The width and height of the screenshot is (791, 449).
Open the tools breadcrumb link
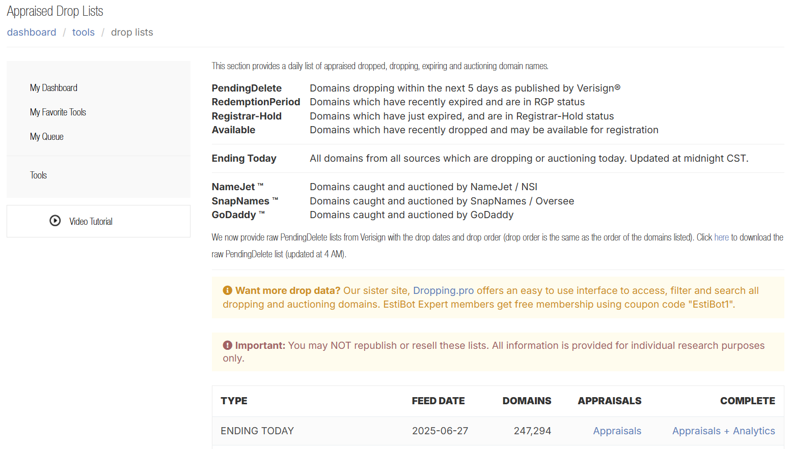(x=83, y=32)
